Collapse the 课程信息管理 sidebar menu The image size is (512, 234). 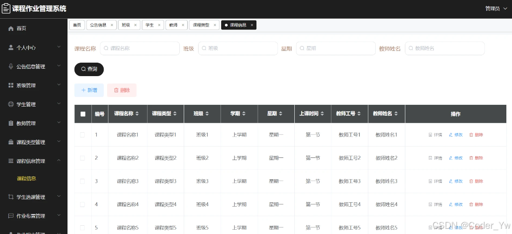click(x=59, y=160)
